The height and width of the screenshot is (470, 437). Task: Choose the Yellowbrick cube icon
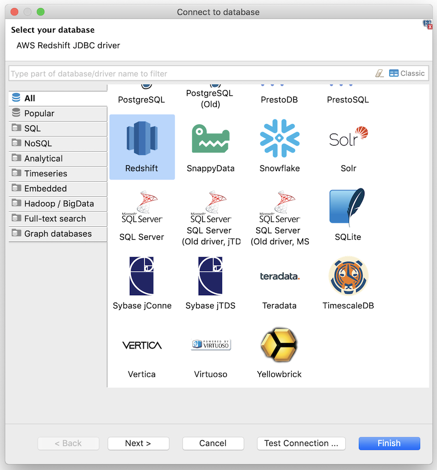(279, 345)
